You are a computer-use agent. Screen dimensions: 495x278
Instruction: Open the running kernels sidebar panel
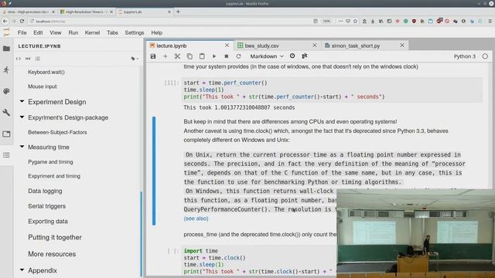pos(6,69)
